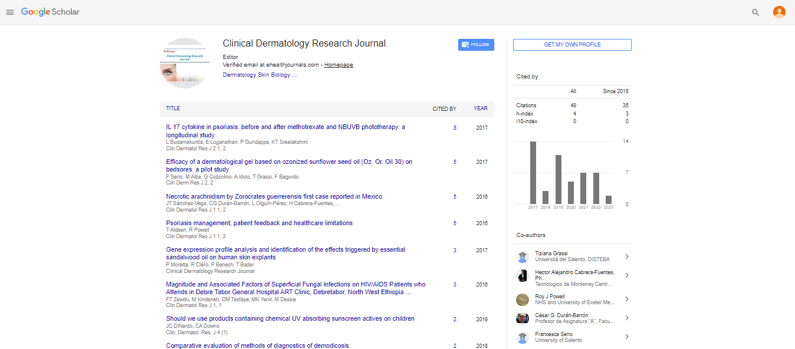Open Hector Alejandro Cabrera-Fuentes's name link

pyautogui.click(x=575, y=275)
